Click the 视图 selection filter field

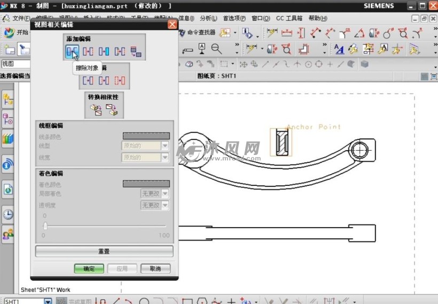point(15,64)
